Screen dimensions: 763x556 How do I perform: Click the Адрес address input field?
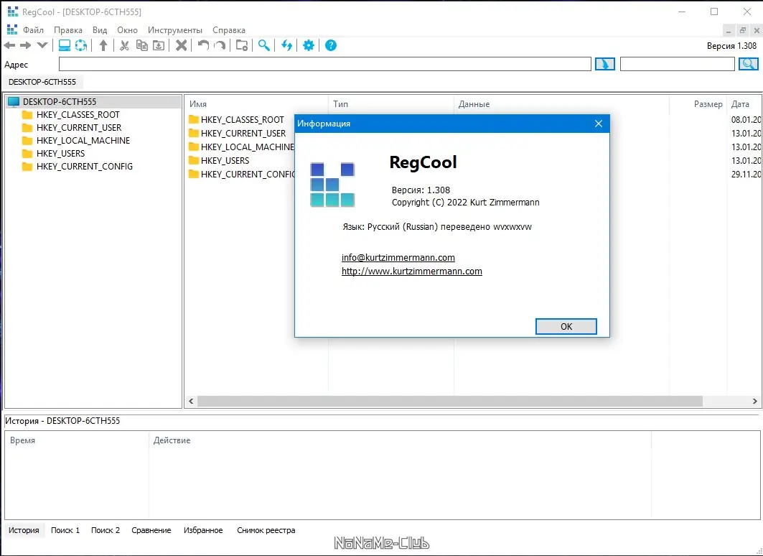(x=325, y=64)
